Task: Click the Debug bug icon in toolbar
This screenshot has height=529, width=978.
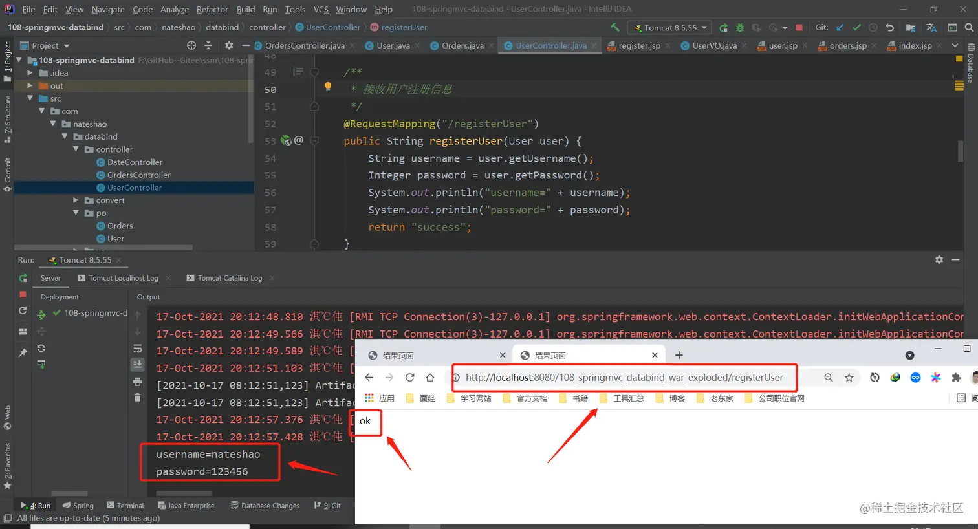Action: pos(740,27)
